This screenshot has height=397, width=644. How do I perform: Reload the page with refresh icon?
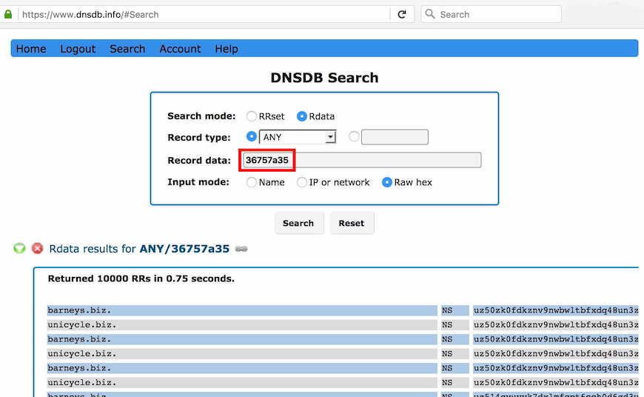[402, 14]
